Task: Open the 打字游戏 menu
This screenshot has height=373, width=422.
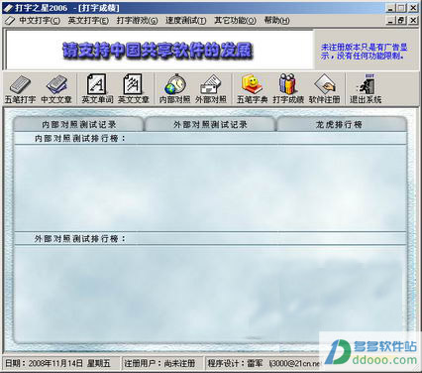Action: point(137,21)
